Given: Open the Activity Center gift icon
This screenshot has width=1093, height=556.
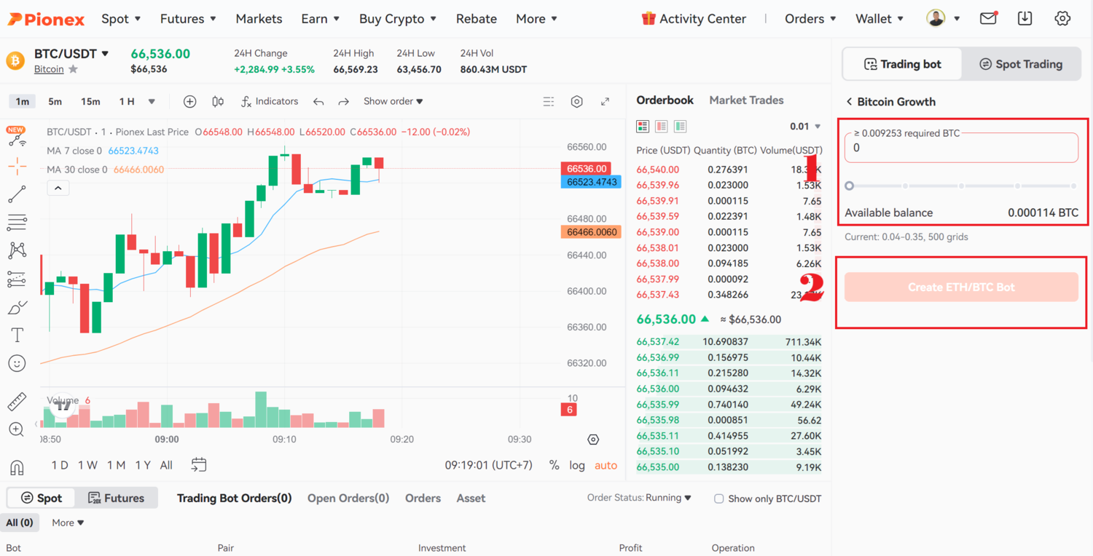Looking at the screenshot, I should [x=648, y=19].
